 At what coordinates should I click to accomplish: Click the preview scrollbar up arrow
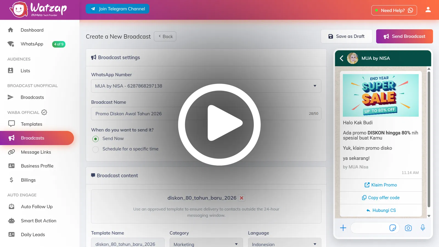click(x=429, y=69)
